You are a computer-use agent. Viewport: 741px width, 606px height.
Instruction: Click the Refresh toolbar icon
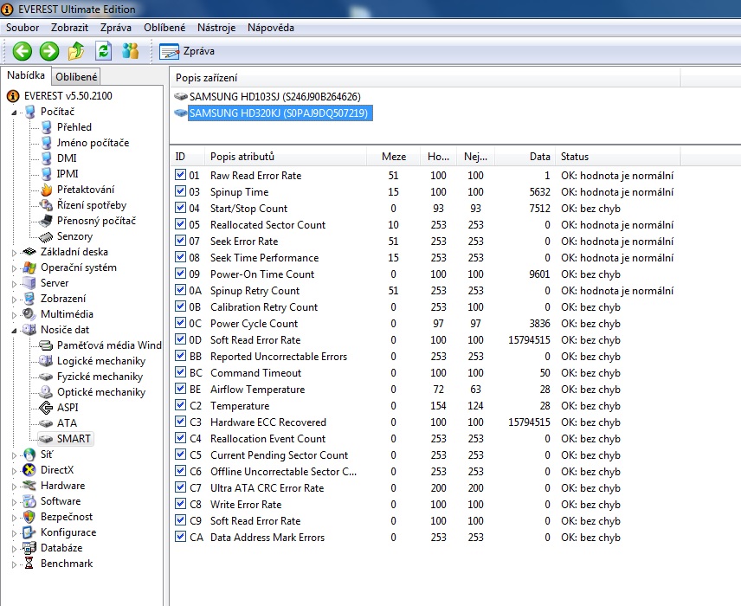click(x=104, y=51)
